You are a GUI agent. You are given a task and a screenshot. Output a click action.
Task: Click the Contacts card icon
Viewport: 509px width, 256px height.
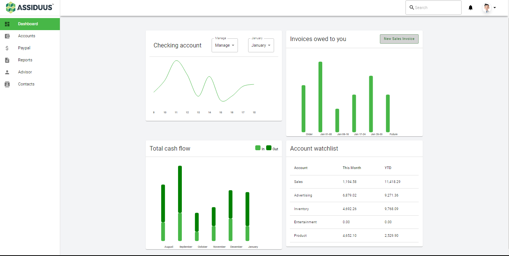point(7,84)
